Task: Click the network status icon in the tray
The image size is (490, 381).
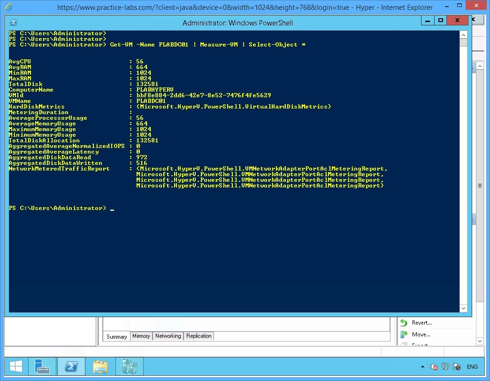Action: coord(445,366)
